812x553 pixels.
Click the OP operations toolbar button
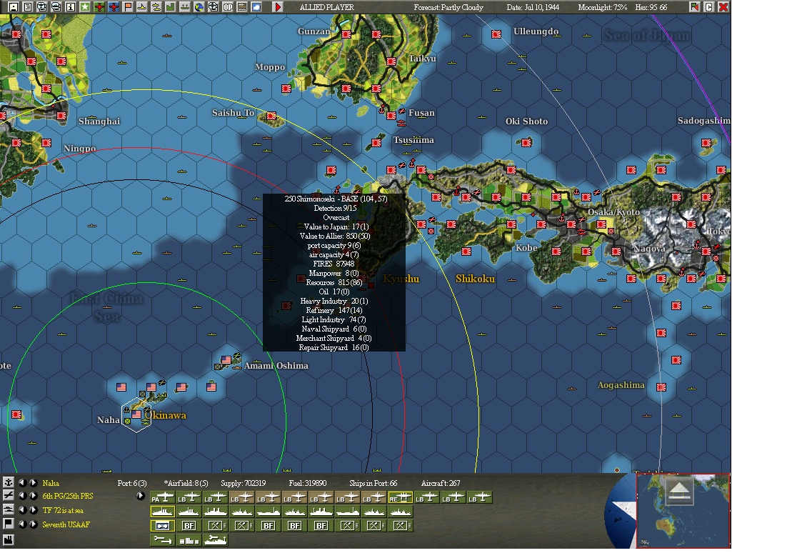pos(227,7)
